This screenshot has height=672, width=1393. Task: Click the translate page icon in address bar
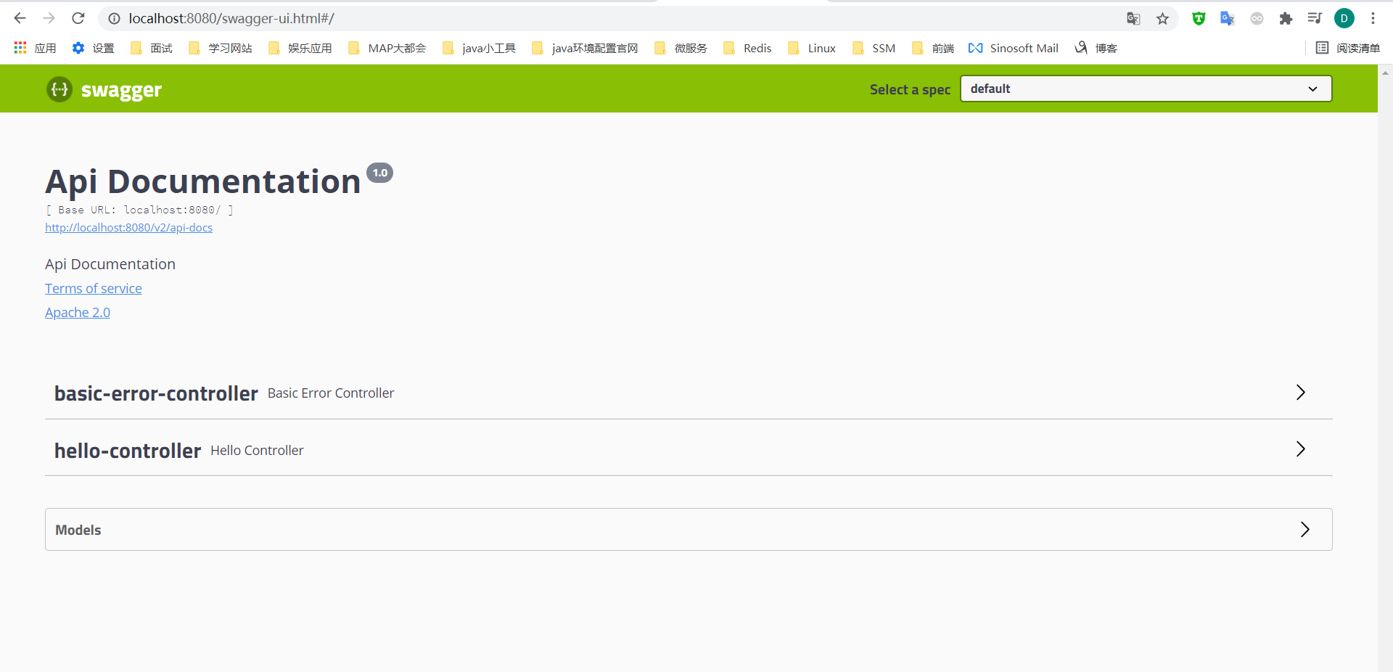[x=1133, y=19]
